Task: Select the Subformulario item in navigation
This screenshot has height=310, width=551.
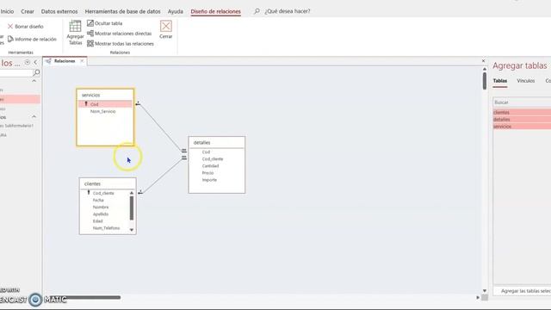Action: click(17, 126)
